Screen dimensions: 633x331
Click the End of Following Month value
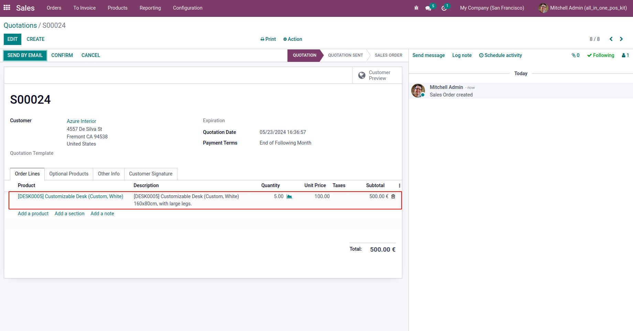coord(285,143)
